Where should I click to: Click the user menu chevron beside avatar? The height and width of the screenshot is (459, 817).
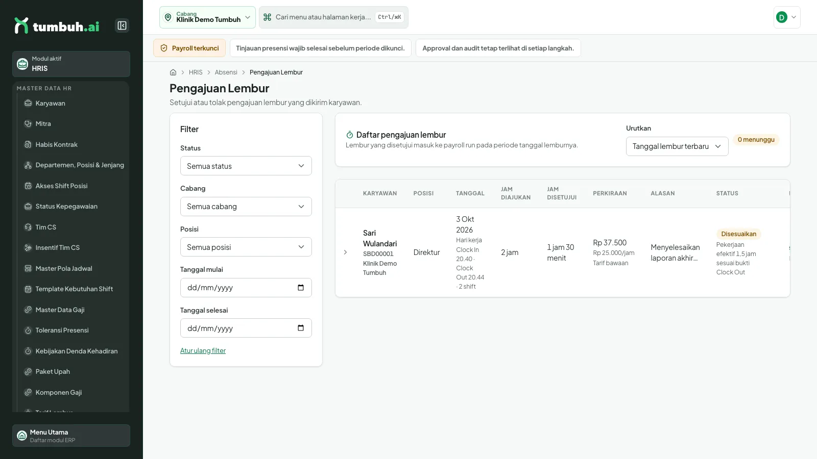(794, 17)
